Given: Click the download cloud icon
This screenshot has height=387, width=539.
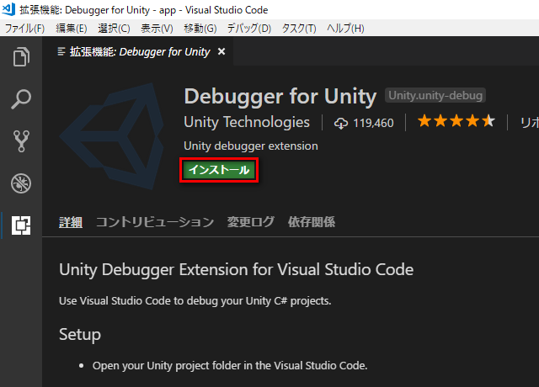Looking at the screenshot, I should [341, 123].
